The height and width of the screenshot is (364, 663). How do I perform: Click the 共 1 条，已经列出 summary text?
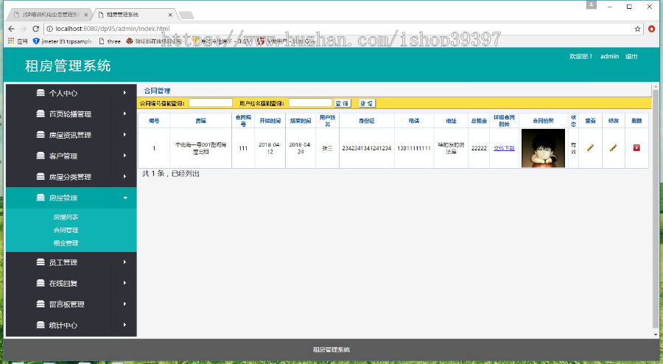tap(171, 173)
